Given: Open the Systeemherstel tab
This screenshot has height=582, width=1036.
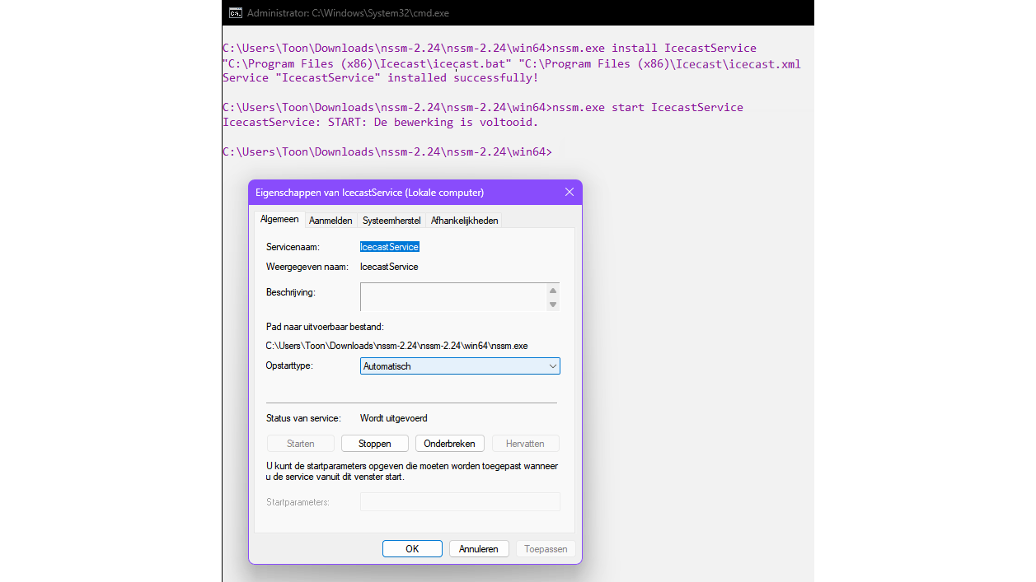Looking at the screenshot, I should point(391,221).
